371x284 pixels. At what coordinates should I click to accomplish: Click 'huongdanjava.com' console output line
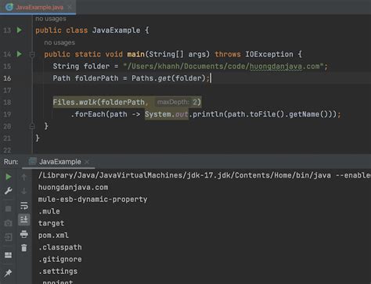click(x=73, y=187)
